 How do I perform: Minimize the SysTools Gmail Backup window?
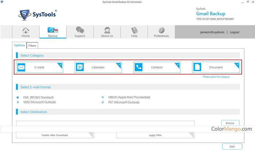point(243,2)
